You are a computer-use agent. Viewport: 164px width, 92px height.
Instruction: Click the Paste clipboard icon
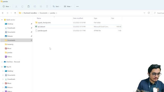coord(28,6)
